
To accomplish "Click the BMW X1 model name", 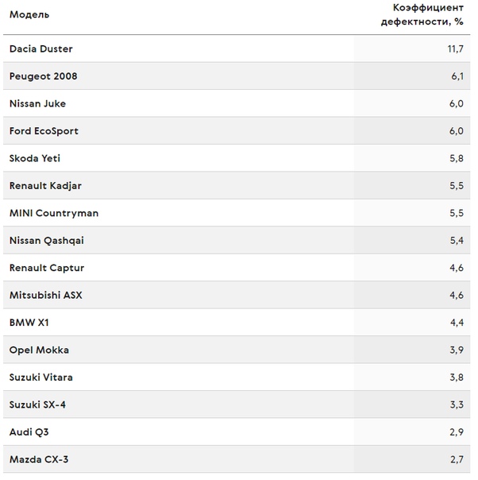I will click(29, 323).
